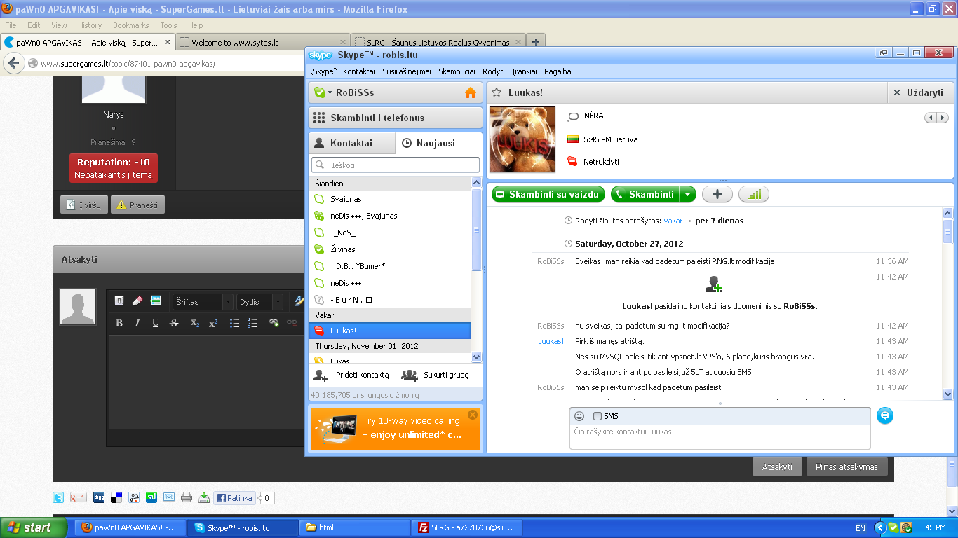Toggle underline in forum editor

point(156,323)
